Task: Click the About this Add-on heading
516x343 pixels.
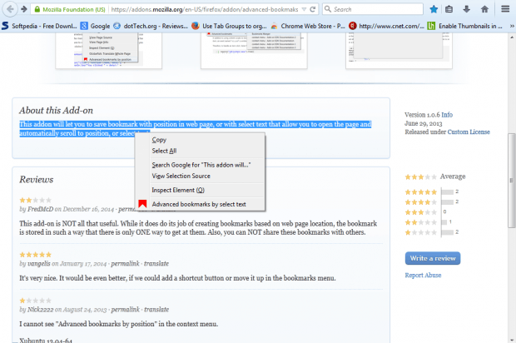Action: coord(56,110)
